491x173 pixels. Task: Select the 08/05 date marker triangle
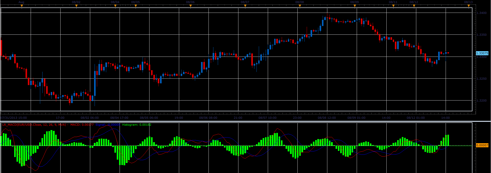point(136,6)
